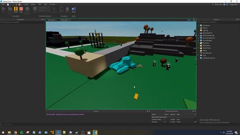Select the Tank Logic script tab
This screenshot has height=135, width=240.
64,20
